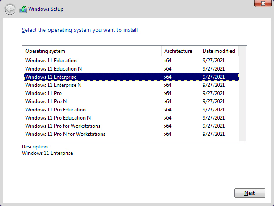This screenshot has height=206, width=274.
Task: Click the Windows Setup installer icon
Action: (x=23, y=9)
